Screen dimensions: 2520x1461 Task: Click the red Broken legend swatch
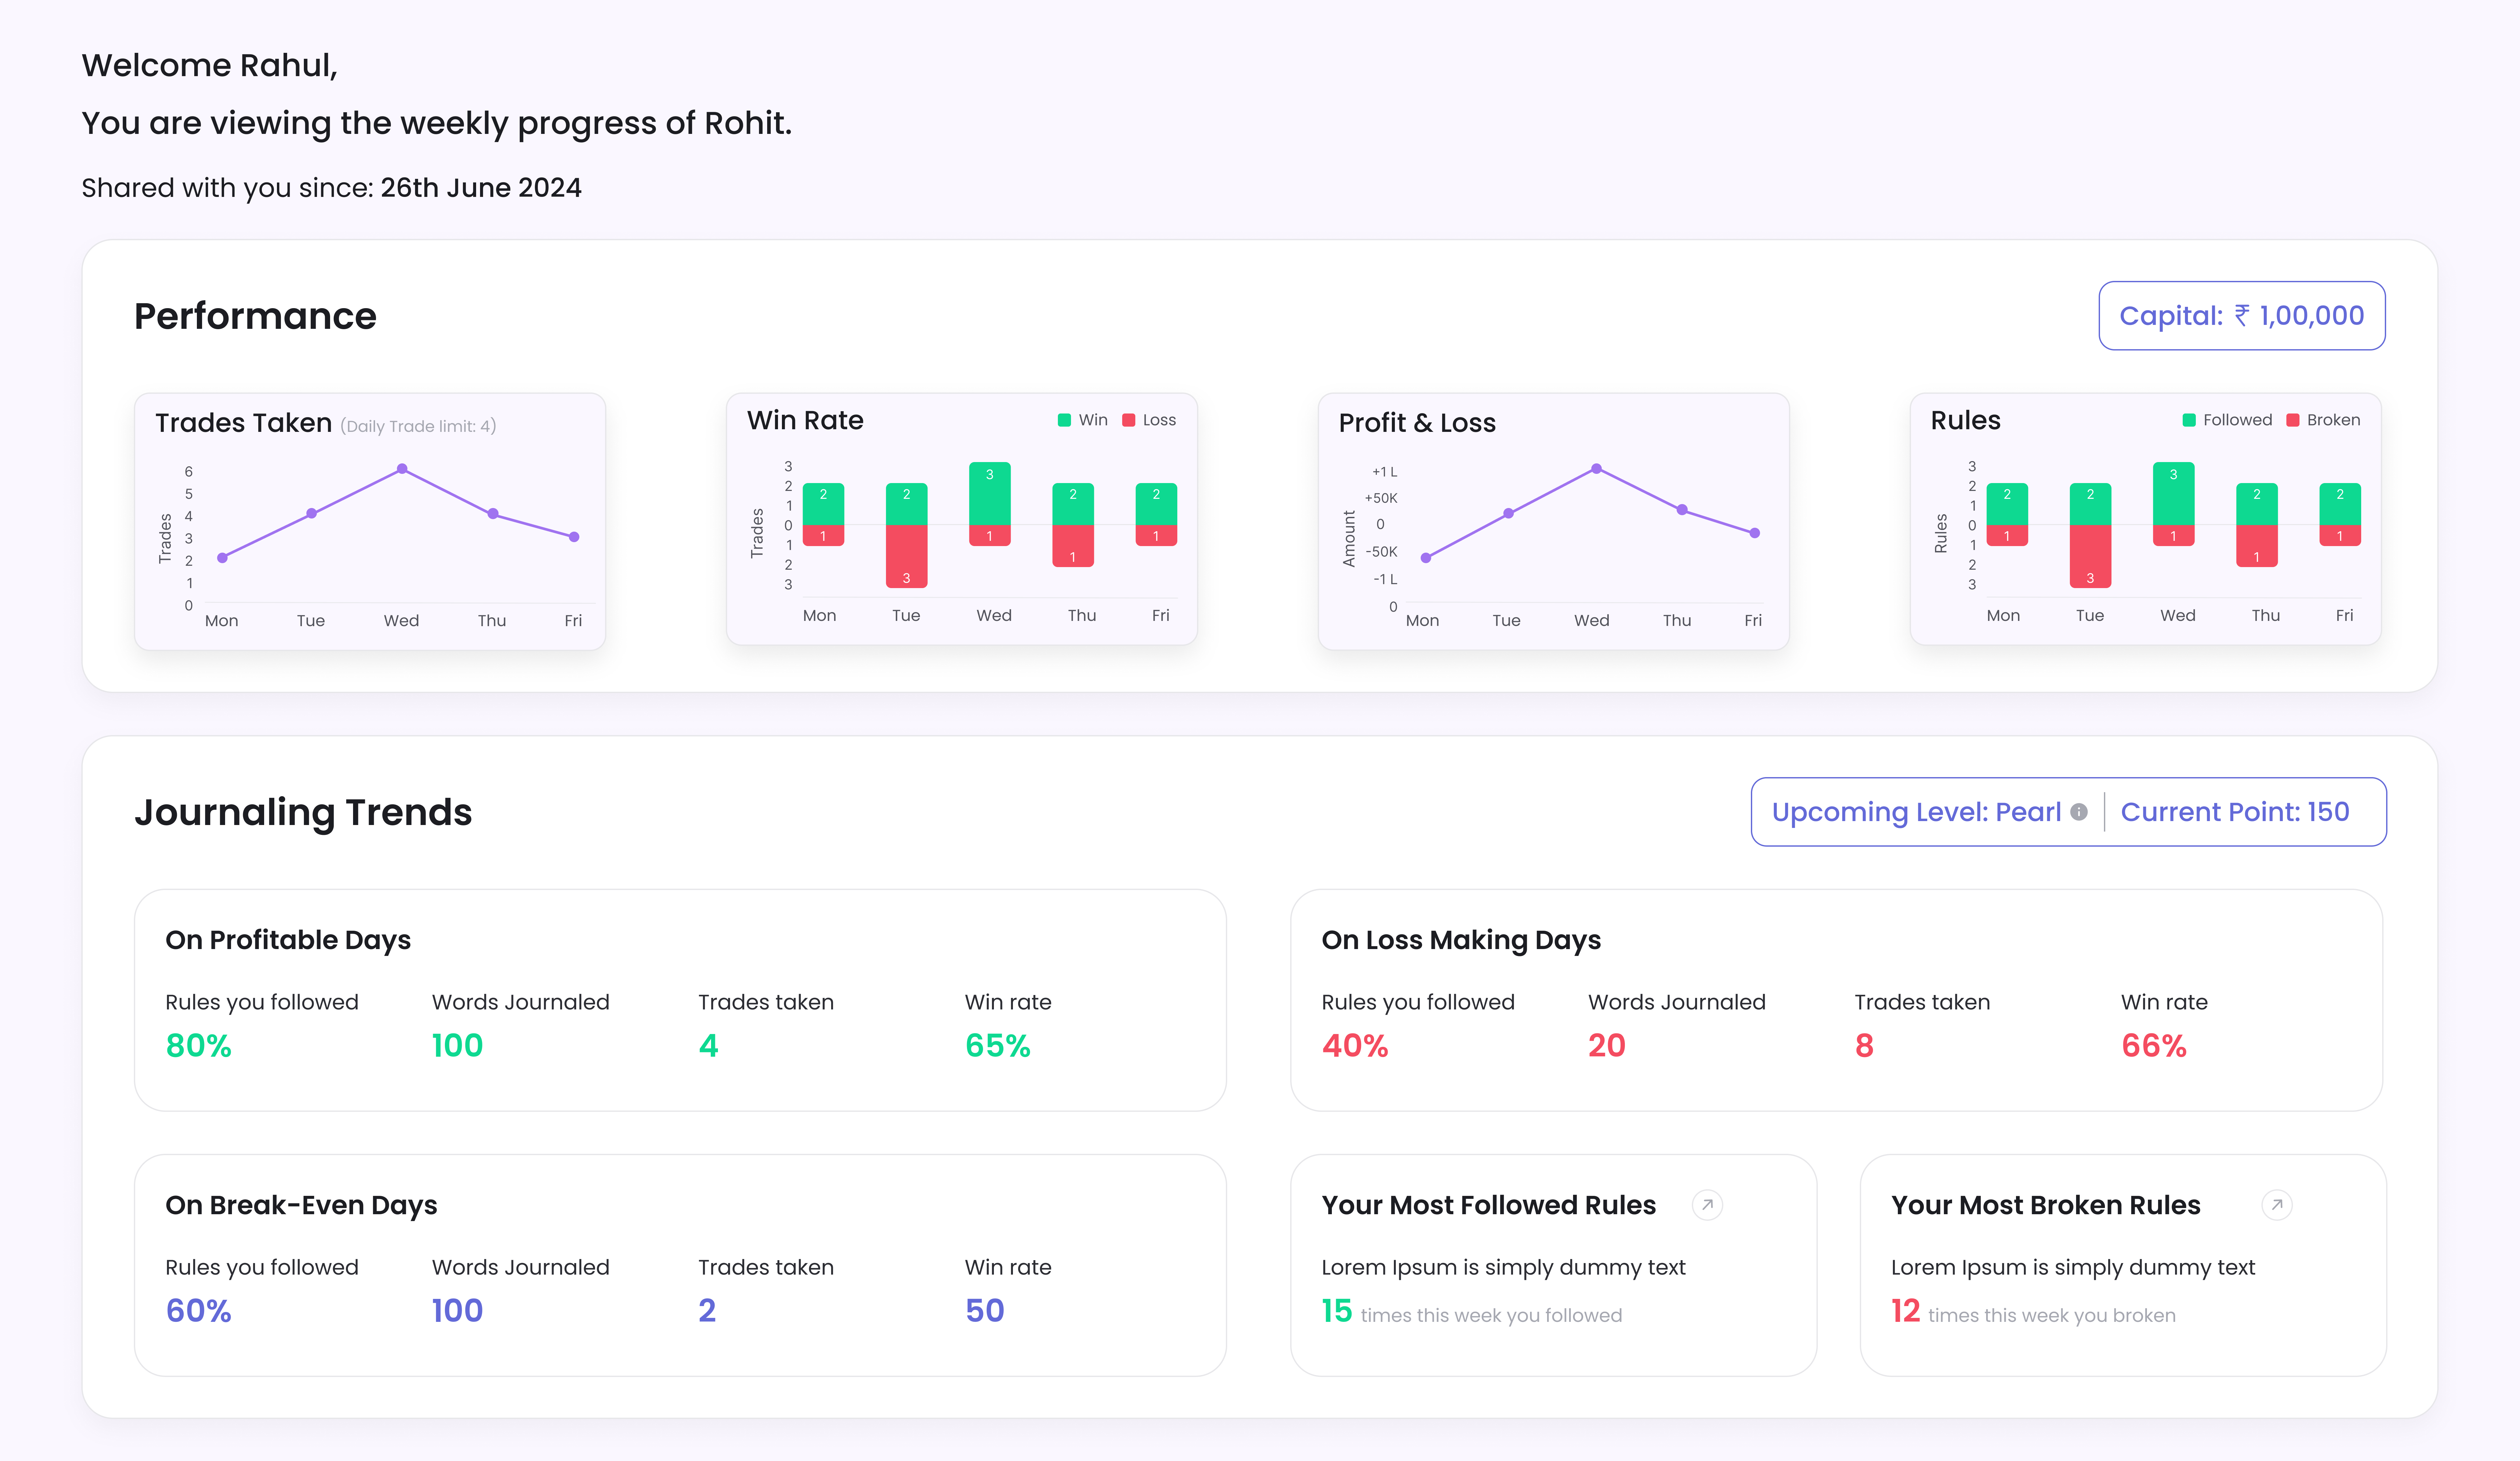tap(2293, 420)
